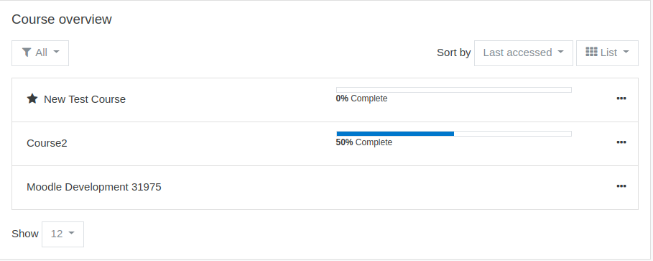Open the New Test Course link

tap(85, 99)
